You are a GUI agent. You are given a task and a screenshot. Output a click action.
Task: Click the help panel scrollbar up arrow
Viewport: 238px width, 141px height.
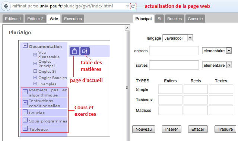point(127,28)
